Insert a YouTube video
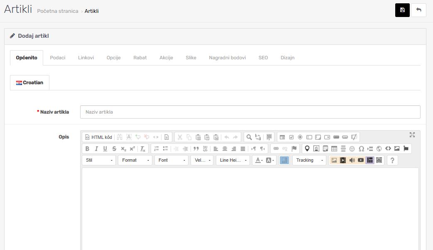433x250 pixels. point(361,160)
